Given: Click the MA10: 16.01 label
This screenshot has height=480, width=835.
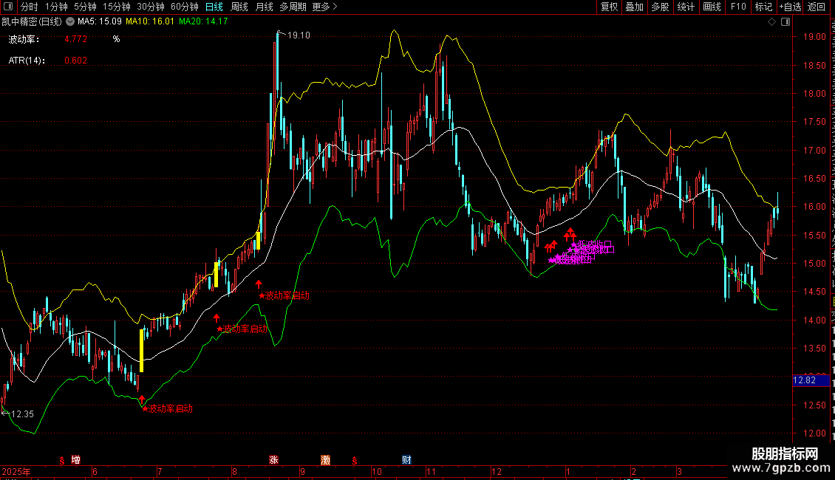Looking at the screenshot, I should click(x=150, y=22).
